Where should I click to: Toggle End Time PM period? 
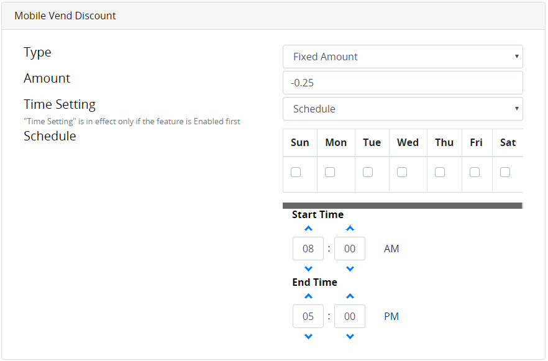[391, 316]
